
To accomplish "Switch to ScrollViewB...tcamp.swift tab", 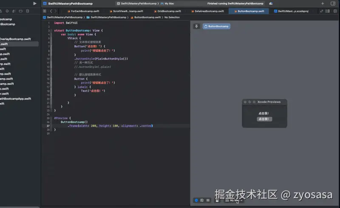I will 126,11.
